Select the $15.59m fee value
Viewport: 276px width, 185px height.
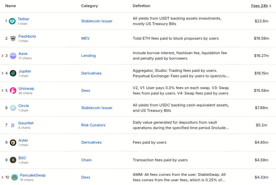click(261, 90)
